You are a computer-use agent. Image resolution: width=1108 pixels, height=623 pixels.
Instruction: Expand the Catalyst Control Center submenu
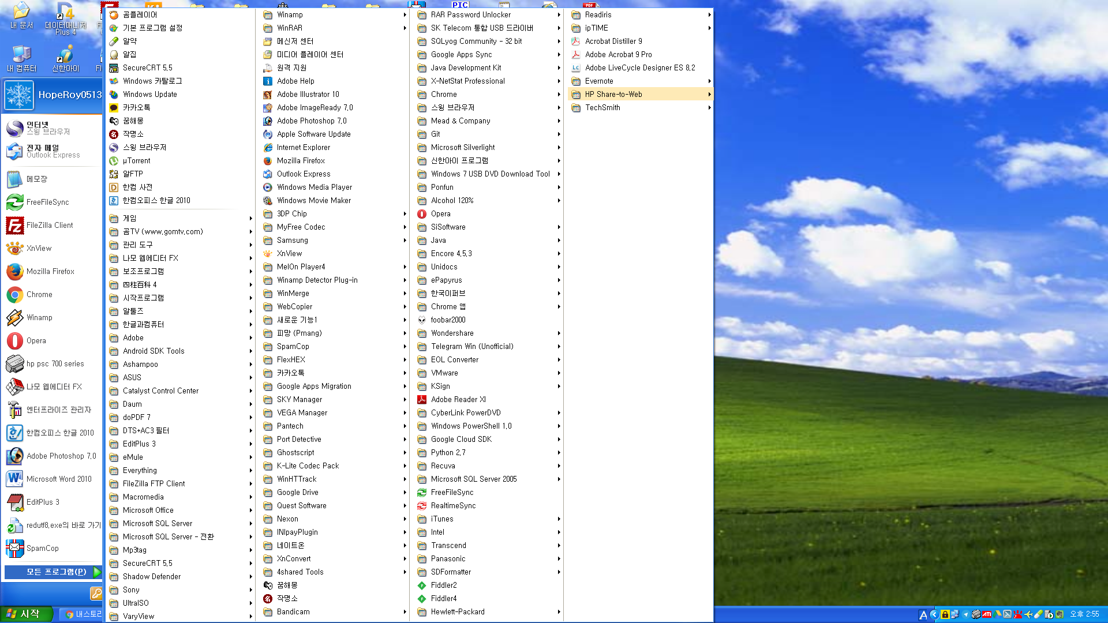coord(181,391)
